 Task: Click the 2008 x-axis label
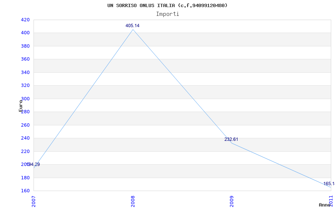point(133,201)
